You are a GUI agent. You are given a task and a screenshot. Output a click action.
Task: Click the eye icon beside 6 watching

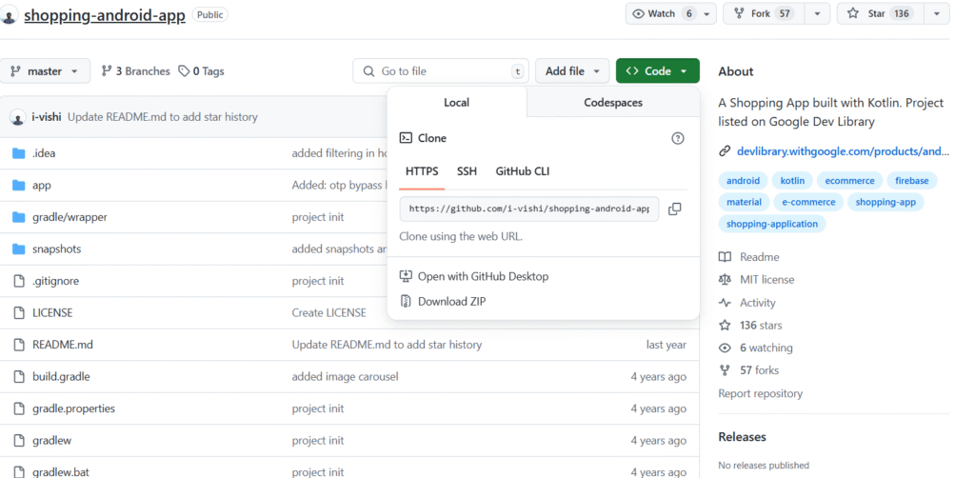pyautogui.click(x=725, y=349)
